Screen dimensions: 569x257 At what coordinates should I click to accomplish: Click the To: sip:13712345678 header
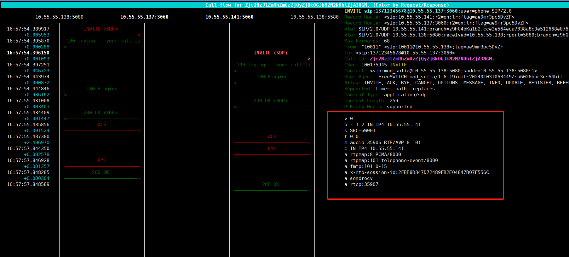(x=399, y=53)
